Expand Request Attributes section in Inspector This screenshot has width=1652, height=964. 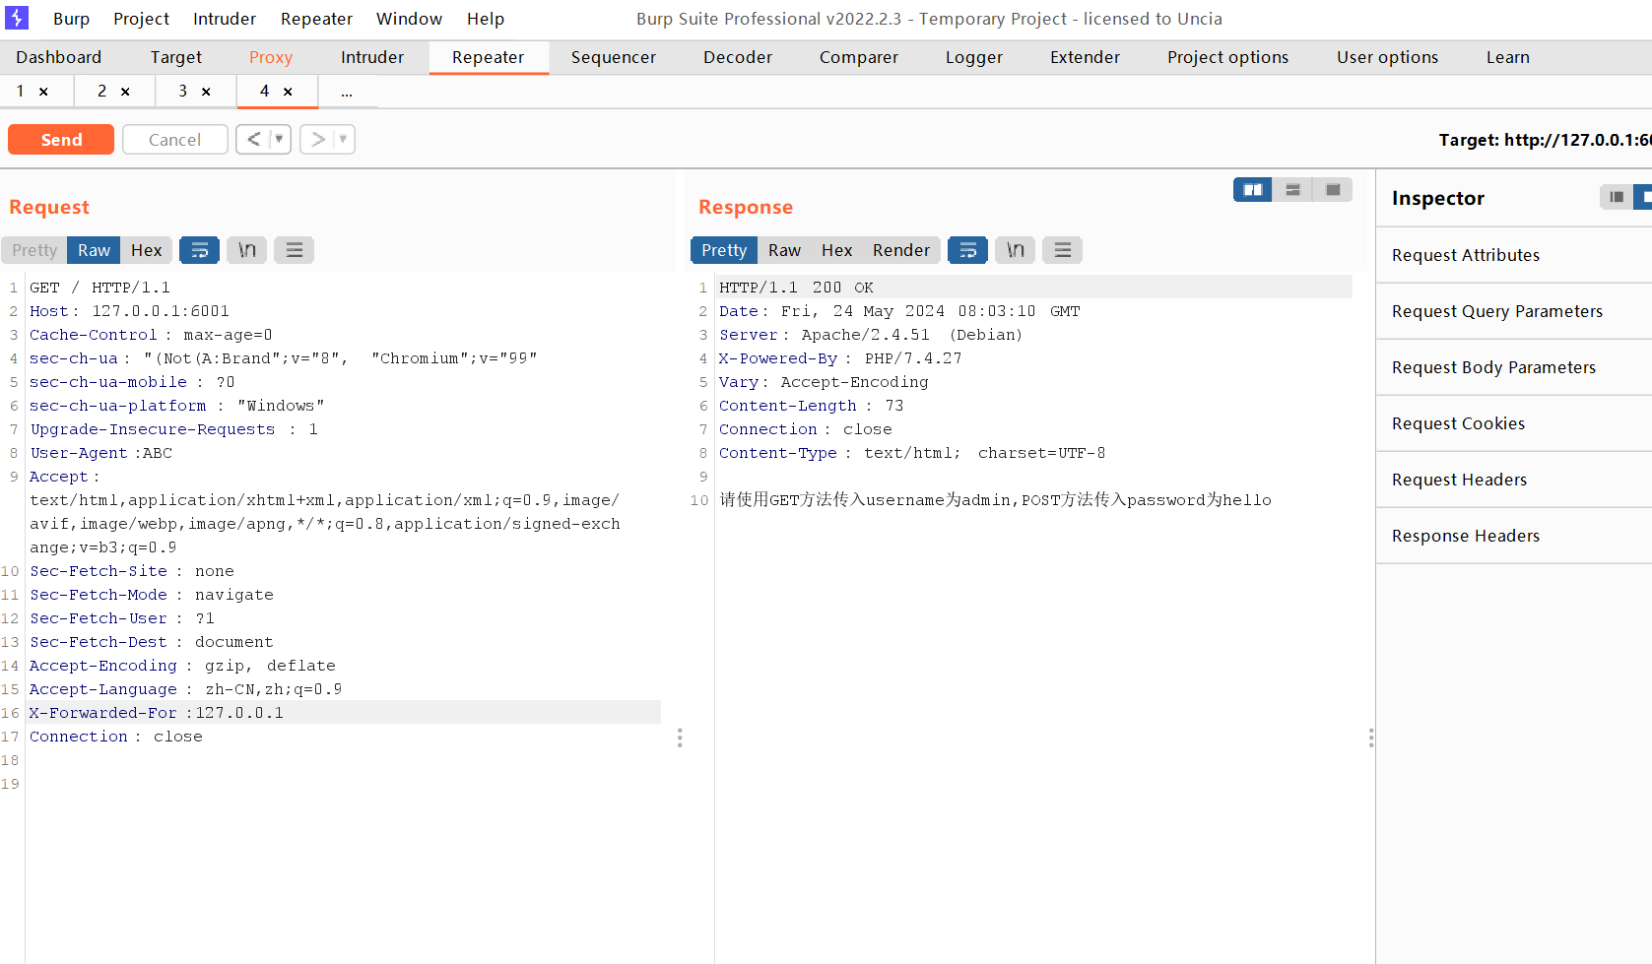click(1514, 255)
